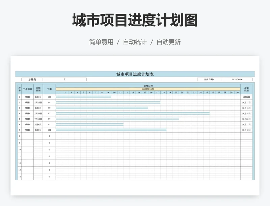Click the progress bar for 项目1
Viewport: 270px width, 206px height.
click(83, 97)
